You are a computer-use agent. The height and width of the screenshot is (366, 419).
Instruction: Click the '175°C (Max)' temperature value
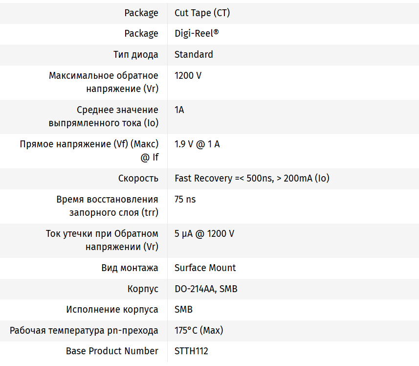(x=198, y=331)
